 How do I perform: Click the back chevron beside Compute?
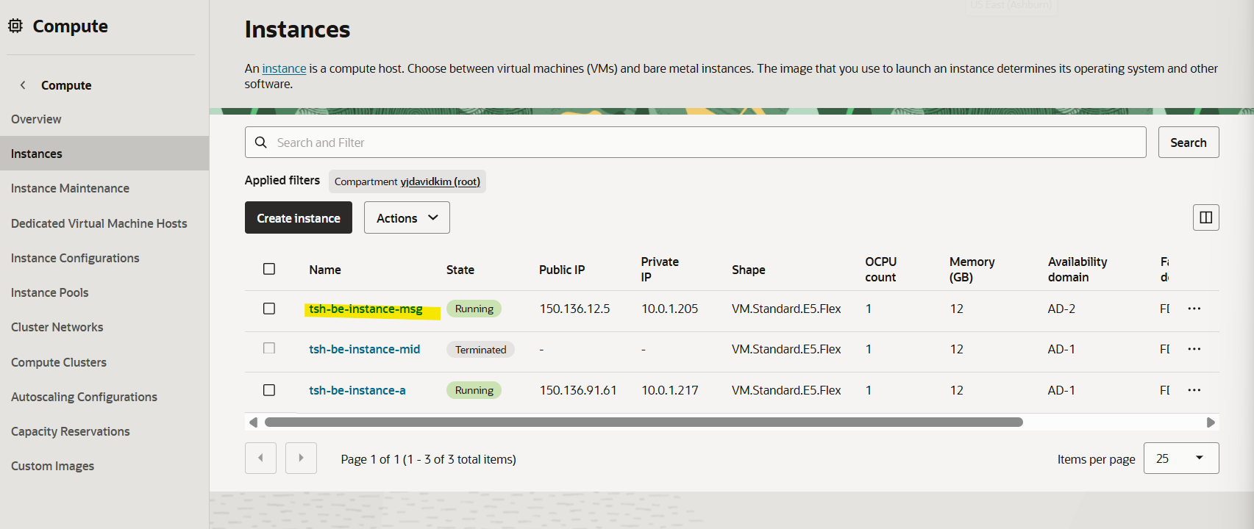tap(23, 85)
